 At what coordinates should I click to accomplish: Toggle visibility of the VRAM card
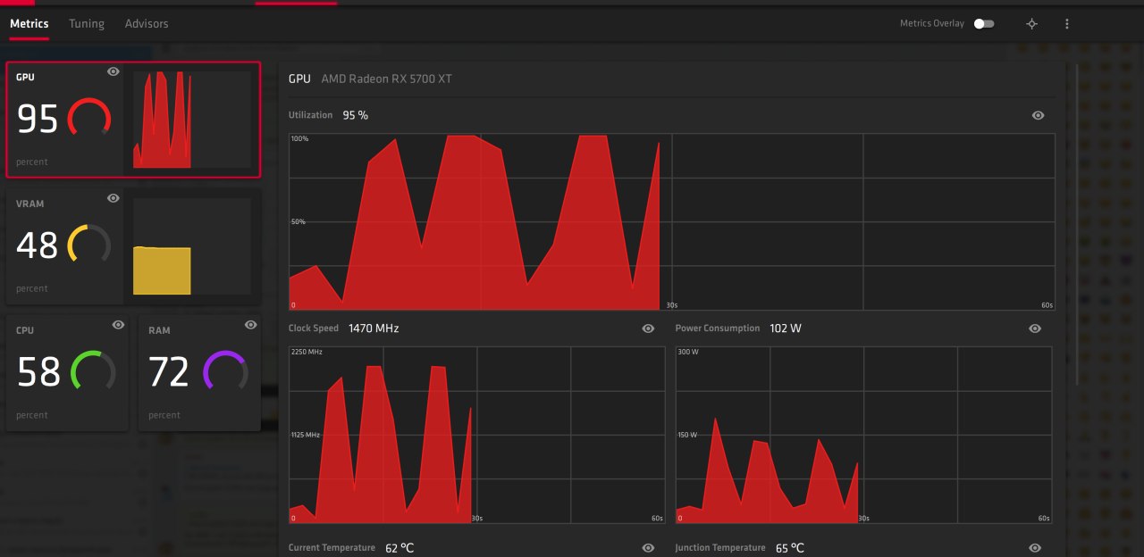[x=114, y=198]
